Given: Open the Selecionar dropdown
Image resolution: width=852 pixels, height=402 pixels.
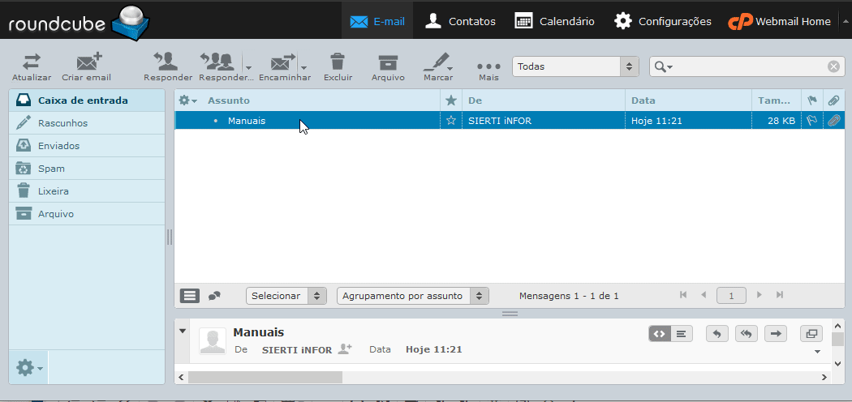Looking at the screenshot, I should pyautogui.click(x=286, y=296).
